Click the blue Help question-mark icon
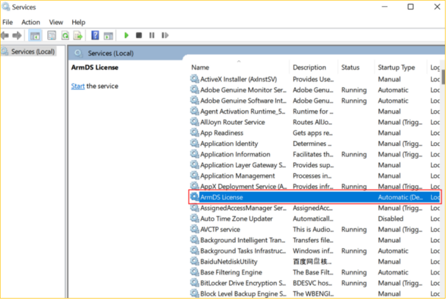 point(95,35)
